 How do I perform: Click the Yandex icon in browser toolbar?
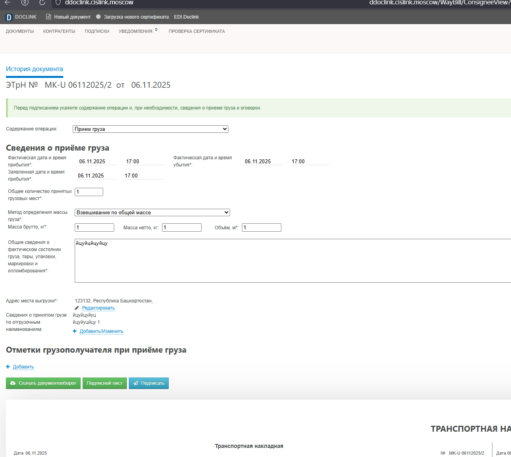pyautogui.click(x=25, y=2)
